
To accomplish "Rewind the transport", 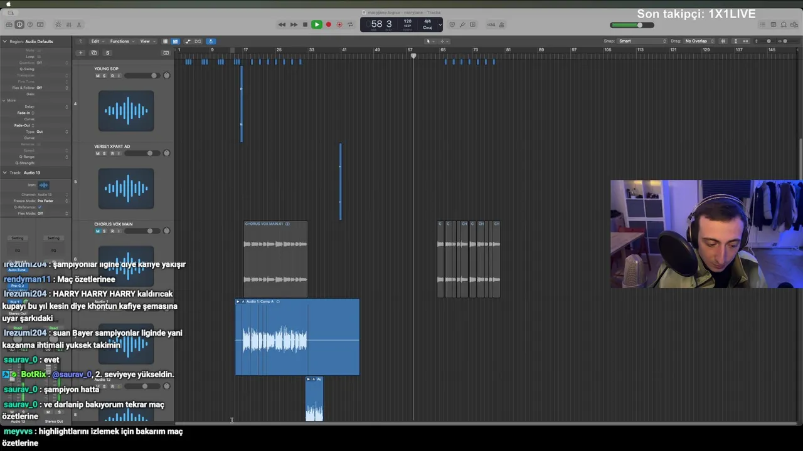I will tap(282, 24).
